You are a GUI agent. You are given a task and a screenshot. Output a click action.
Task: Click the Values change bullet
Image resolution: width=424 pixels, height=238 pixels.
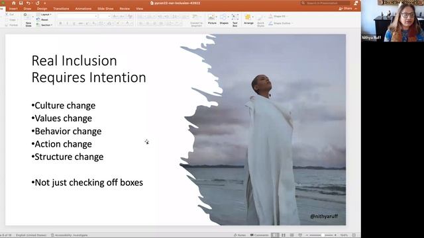pos(62,118)
